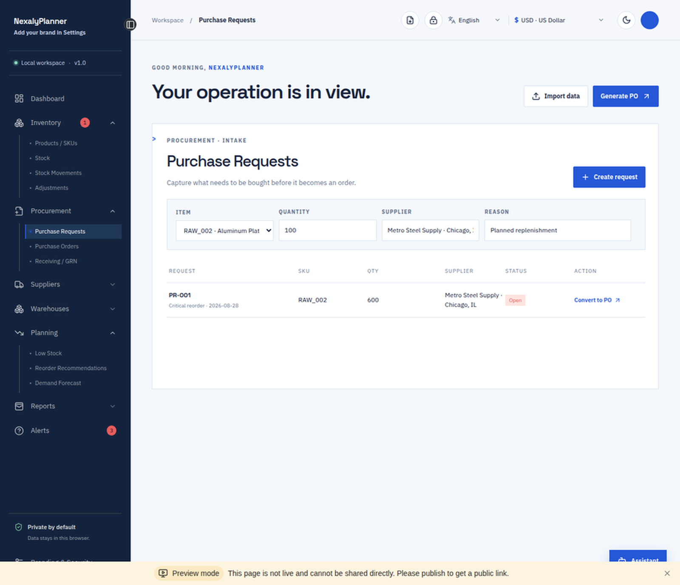Click the PR-001 request ID
Viewport: 680px width, 585px height.
[180, 295]
